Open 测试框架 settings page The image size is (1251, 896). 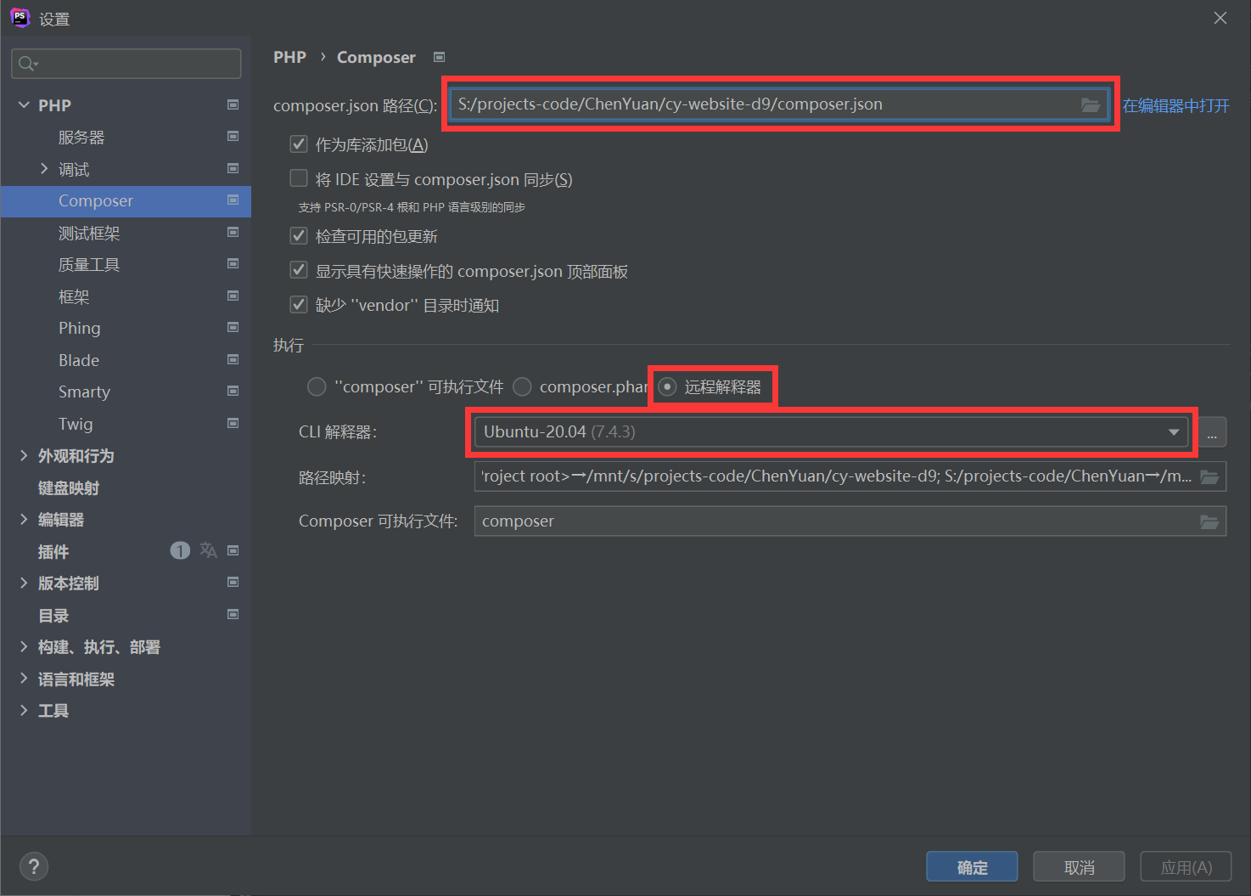pos(89,233)
